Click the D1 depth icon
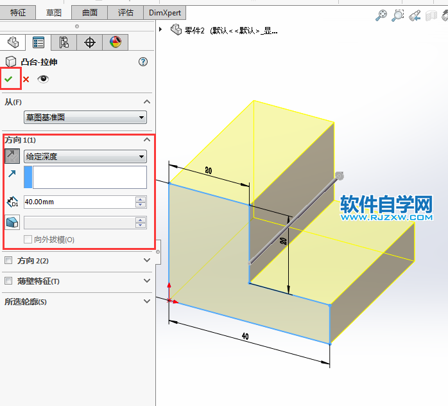Screen dimensions: 448x406 click(x=12, y=202)
